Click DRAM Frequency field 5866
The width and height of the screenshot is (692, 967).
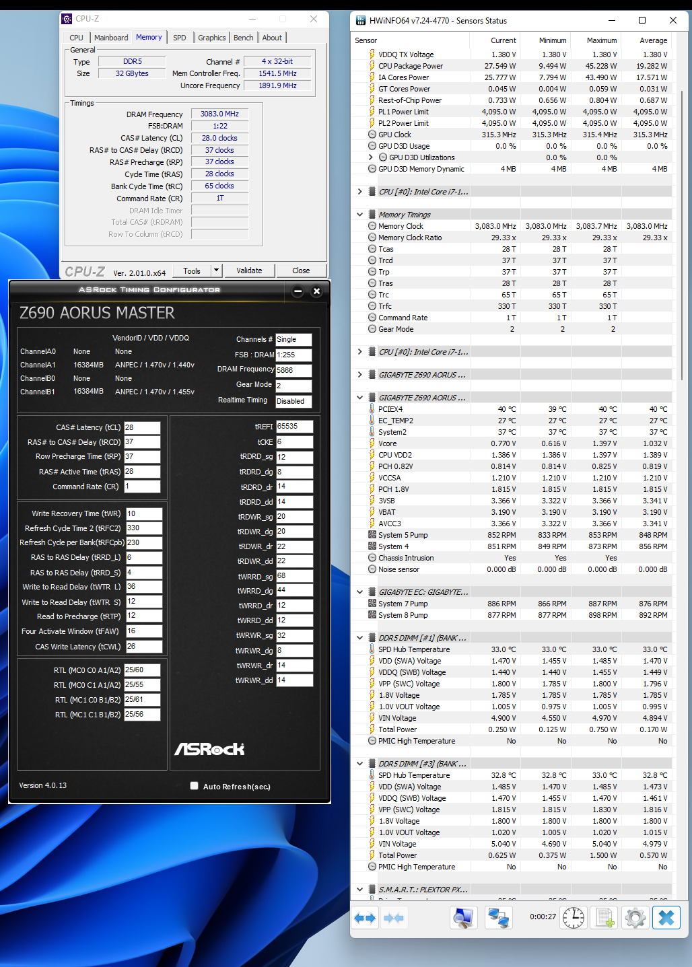coord(293,370)
